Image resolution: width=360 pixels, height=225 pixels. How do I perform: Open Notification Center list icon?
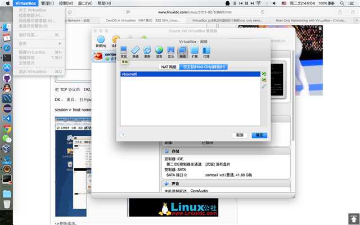[351, 3]
